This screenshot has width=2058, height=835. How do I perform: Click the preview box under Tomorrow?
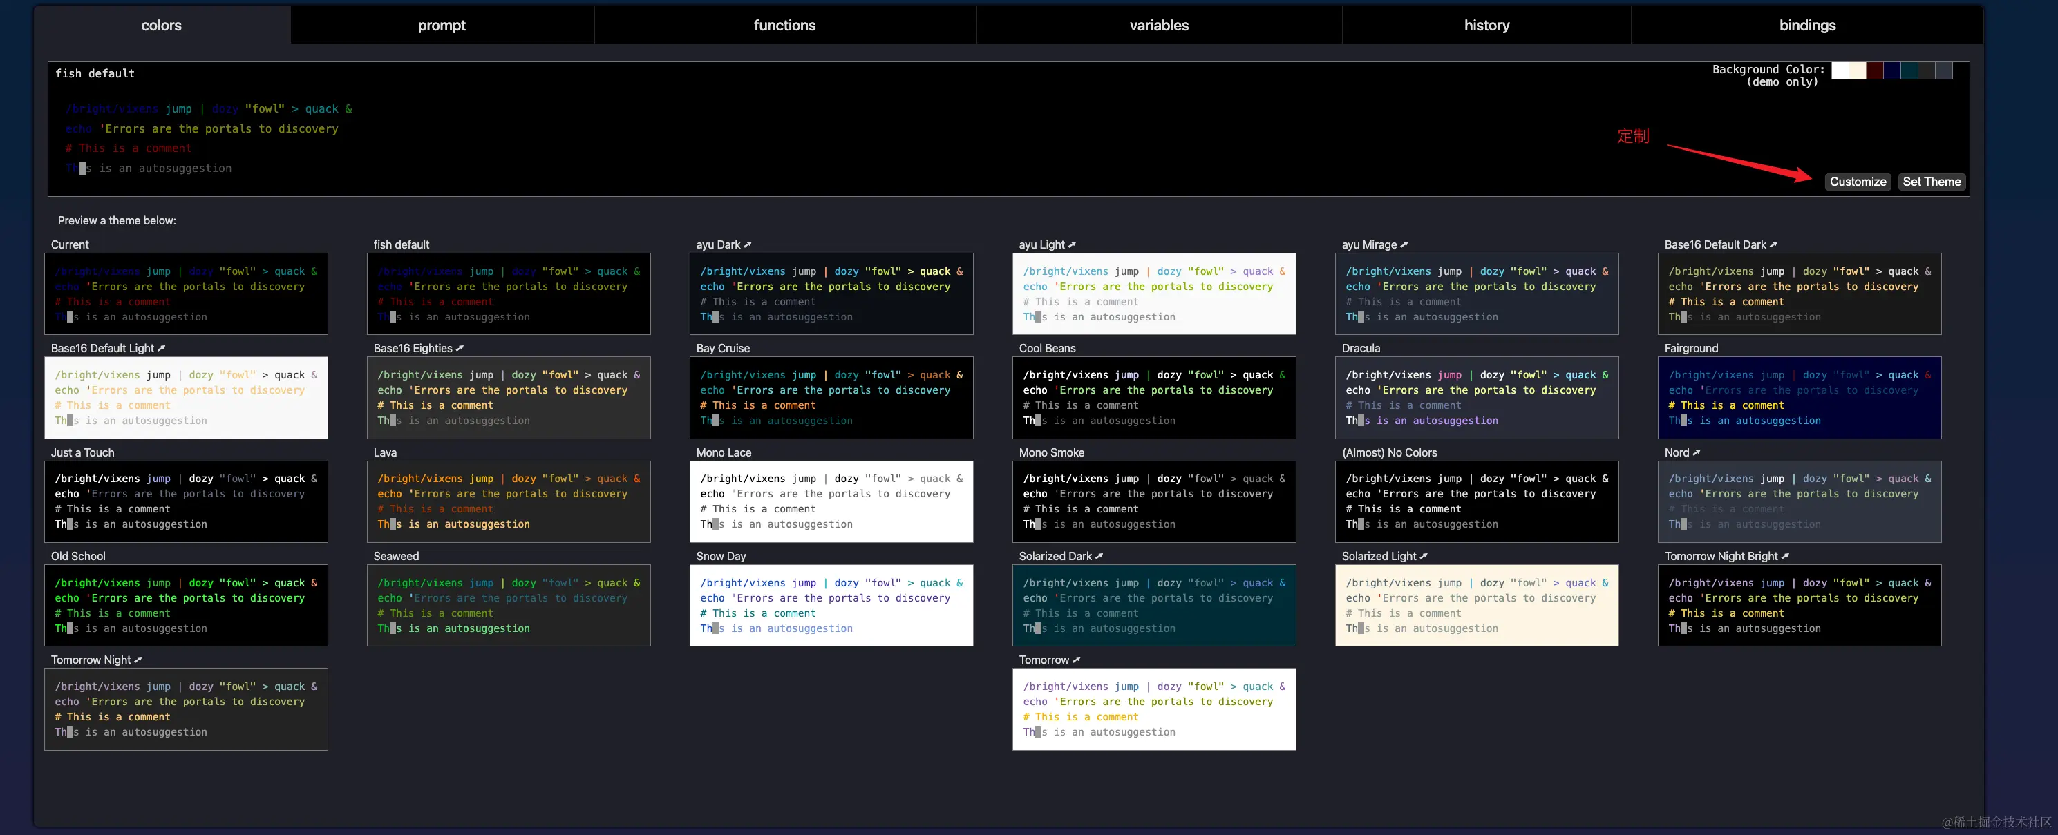click(1155, 709)
